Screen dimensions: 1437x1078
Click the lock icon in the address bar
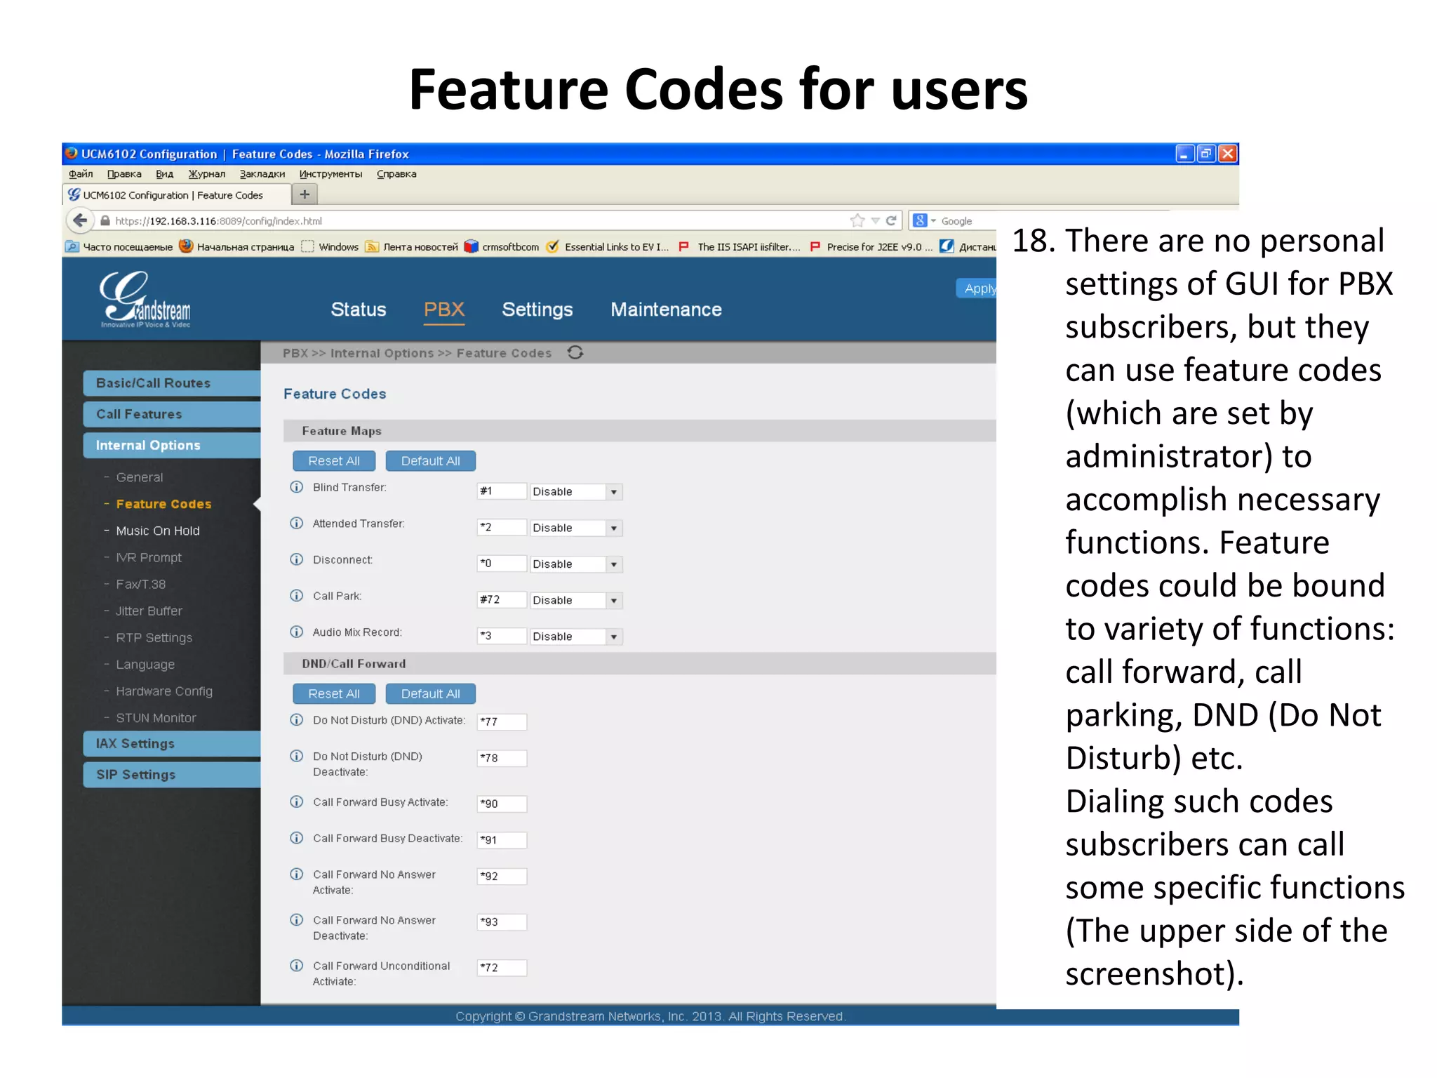coord(105,220)
